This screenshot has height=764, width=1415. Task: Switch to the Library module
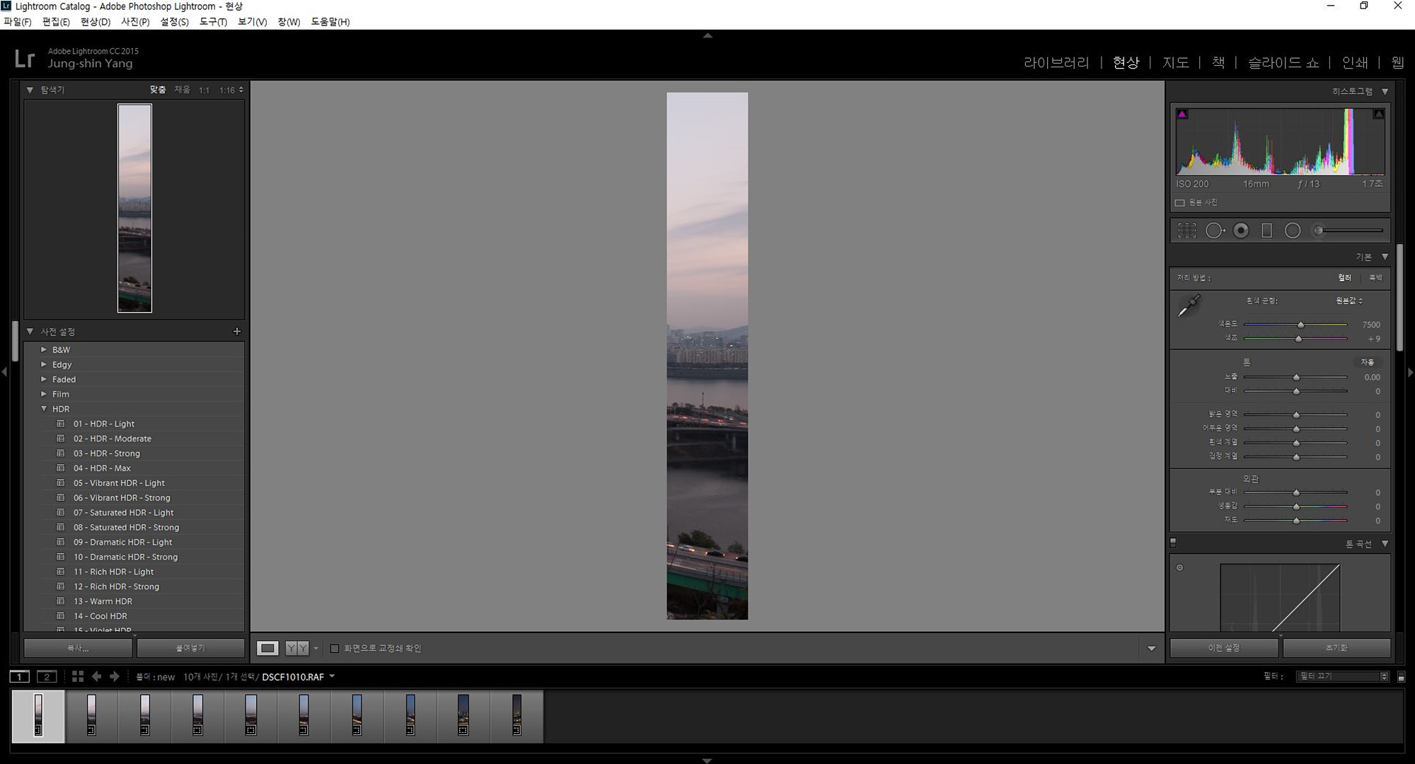pyautogui.click(x=1056, y=62)
